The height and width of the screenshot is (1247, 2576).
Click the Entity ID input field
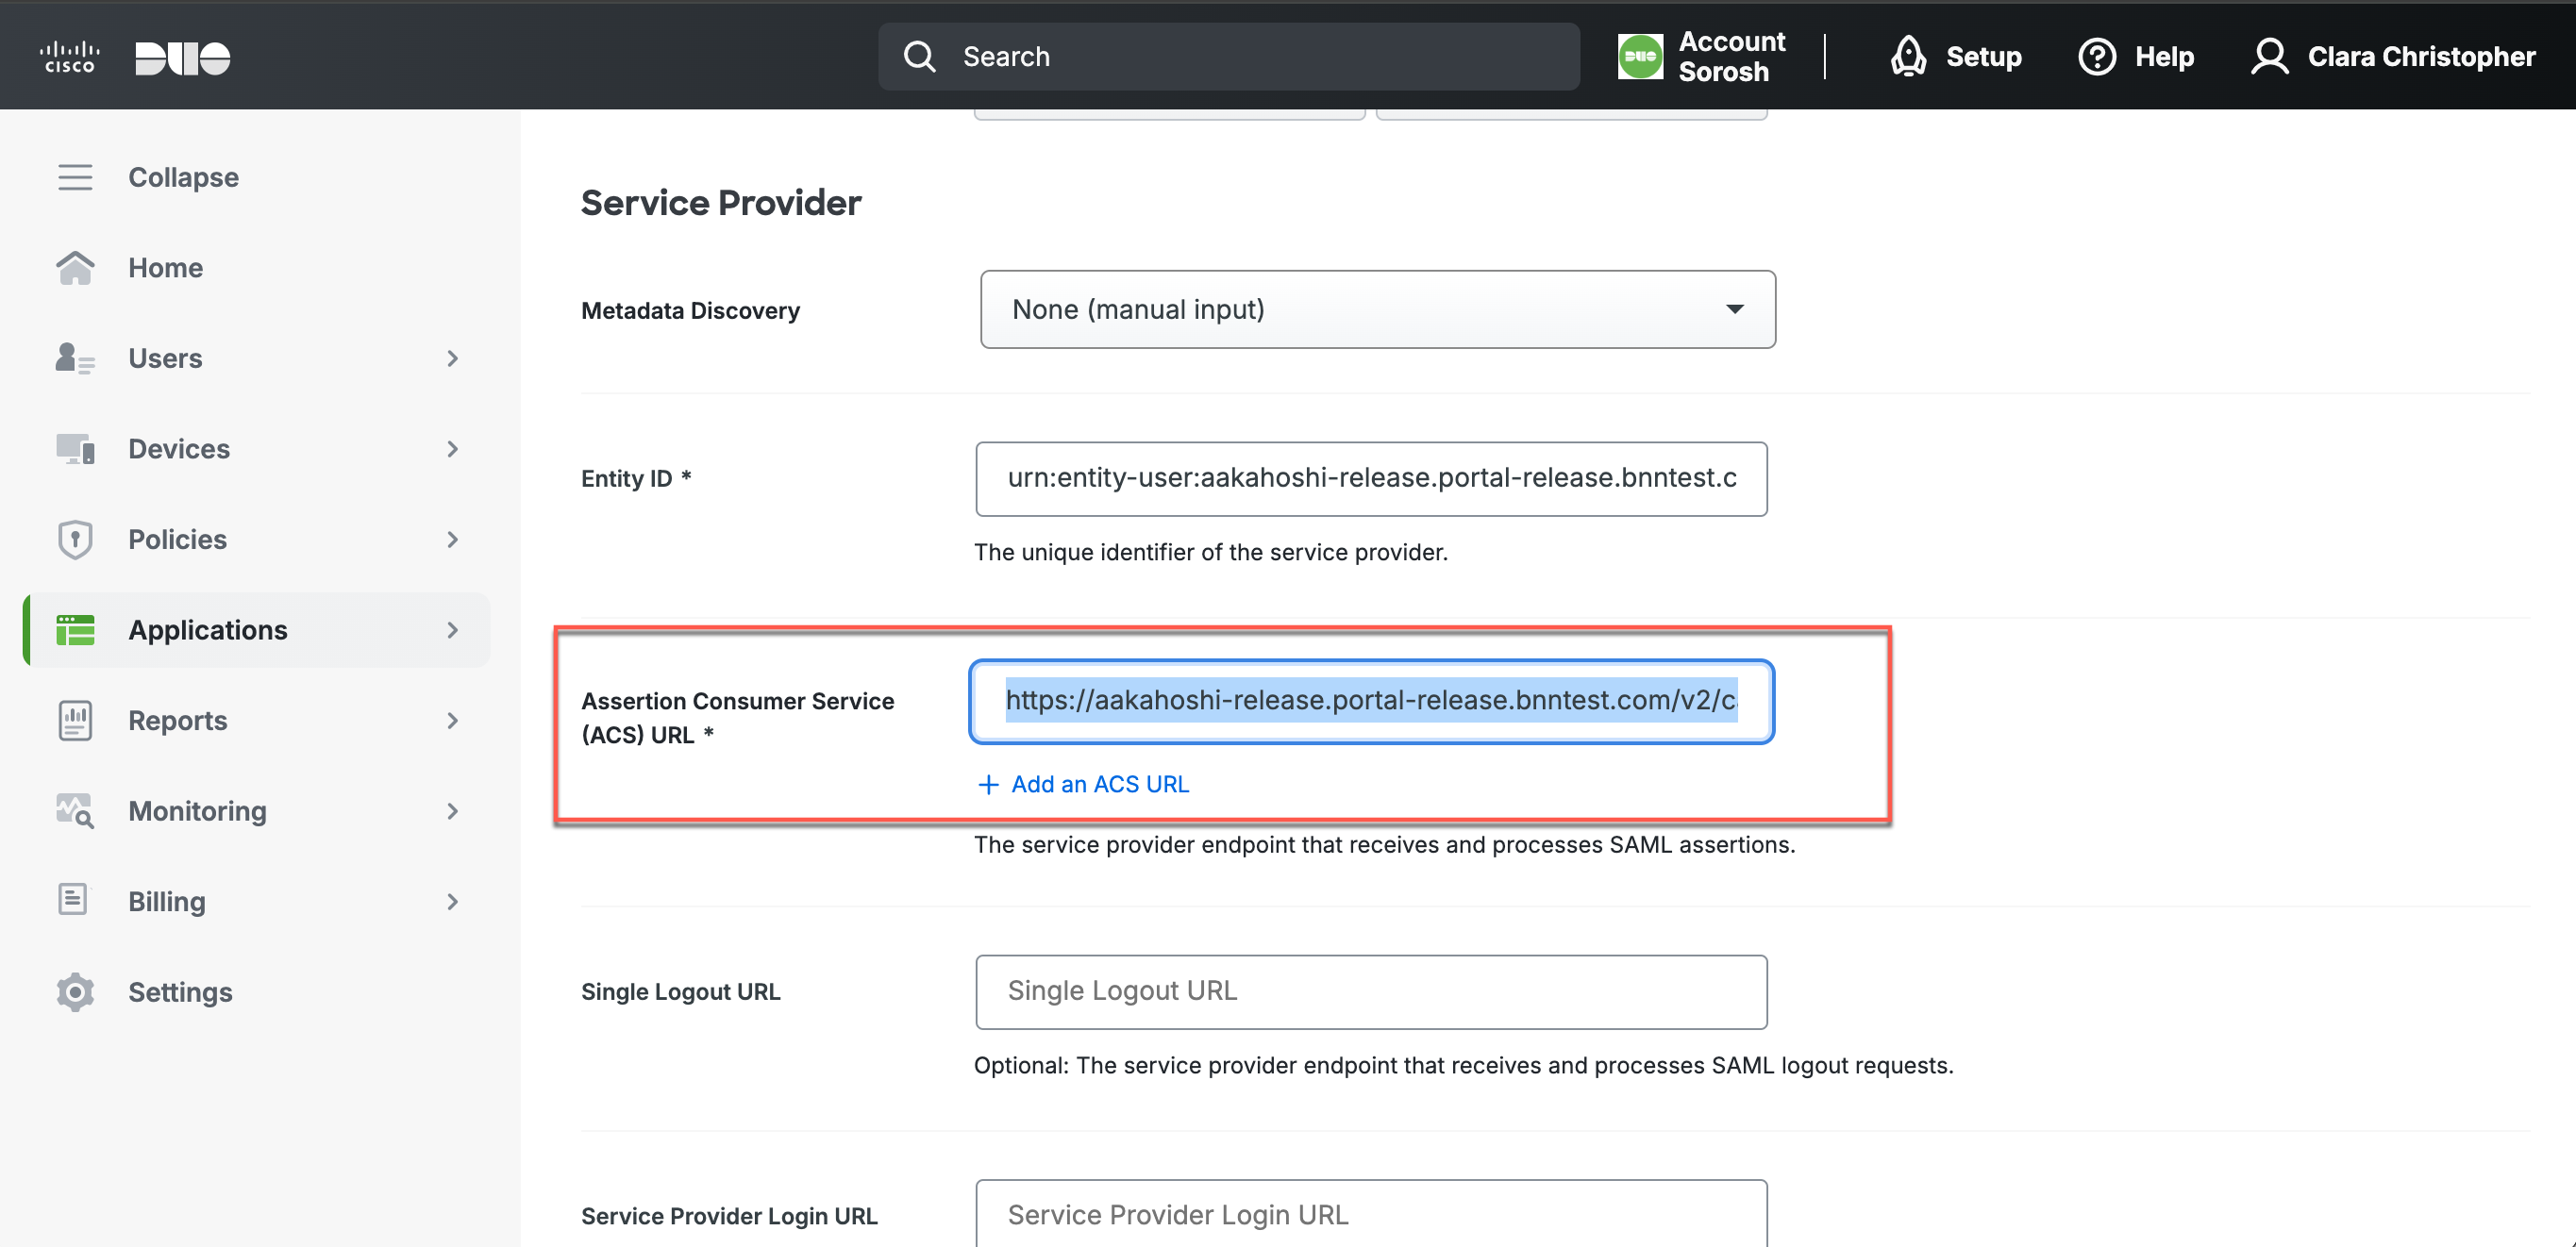point(1371,479)
